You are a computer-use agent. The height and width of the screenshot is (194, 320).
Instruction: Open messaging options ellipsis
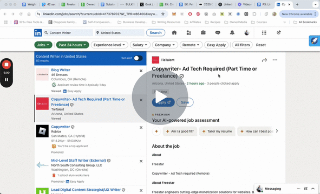click(x=298, y=189)
